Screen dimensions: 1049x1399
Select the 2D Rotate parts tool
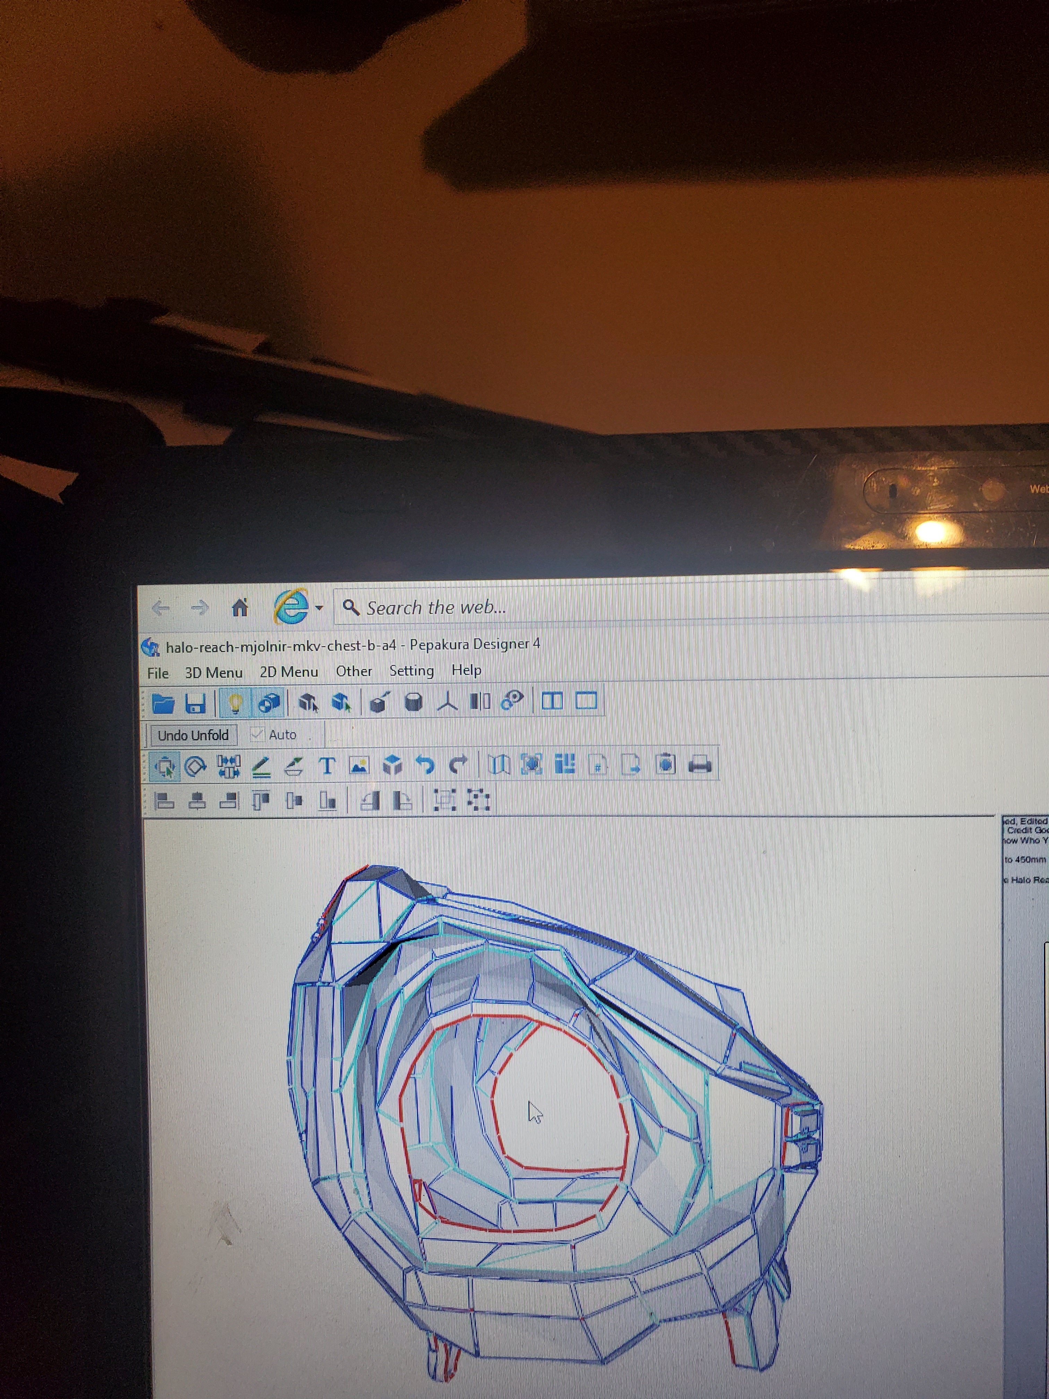coord(195,766)
